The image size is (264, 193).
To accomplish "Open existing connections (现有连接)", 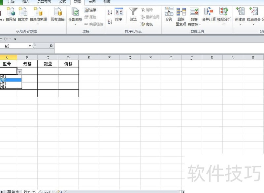I will tap(58, 14).
